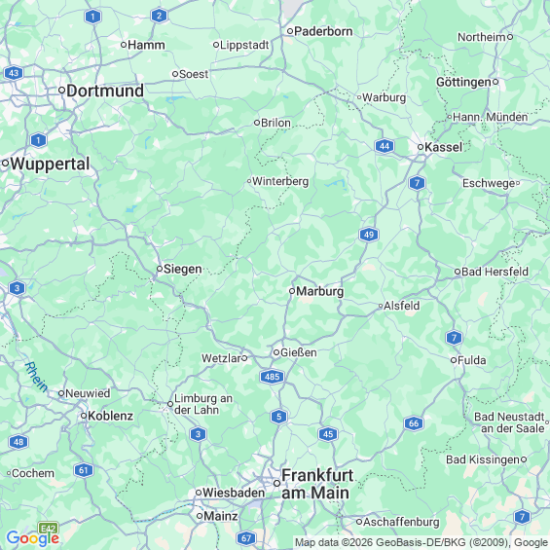This screenshot has height=550, width=550.
Task: Select the Kassel city marker
Action: tap(421, 147)
